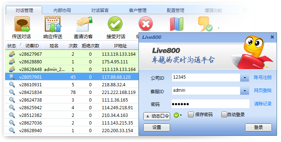Click magnifier icon of visitor v28512382
The width and height of the screenshot is (281, 142).
pos(12,115)
